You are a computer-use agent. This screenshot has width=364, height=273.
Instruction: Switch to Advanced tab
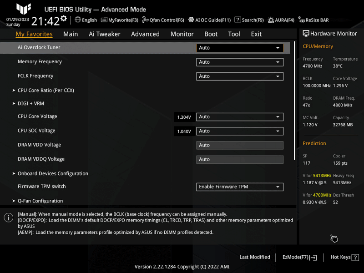click(x=145, y=34)
